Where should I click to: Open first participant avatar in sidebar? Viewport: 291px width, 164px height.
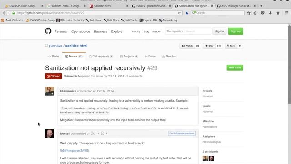pos(205,159)
